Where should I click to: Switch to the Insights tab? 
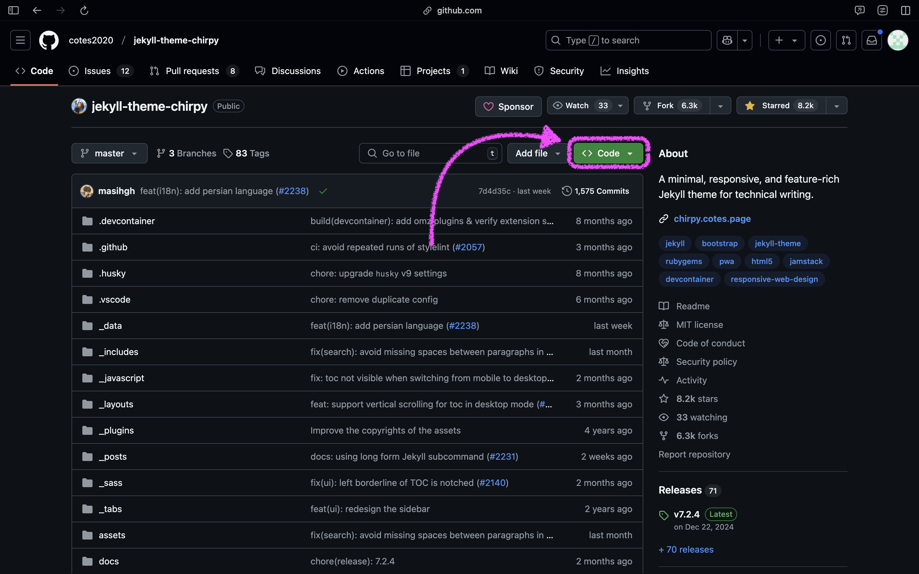coord(624,71)
